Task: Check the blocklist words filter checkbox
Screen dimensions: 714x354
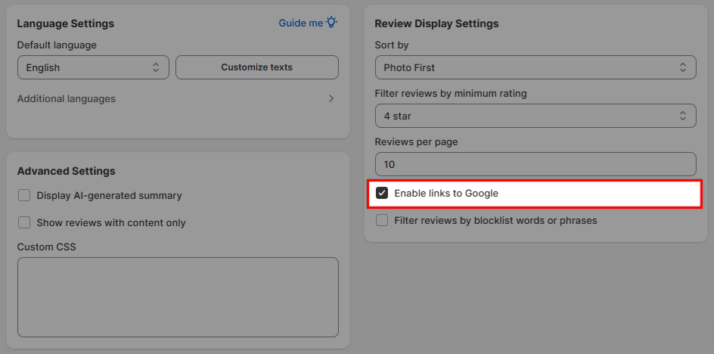Action: click(382, 221)
